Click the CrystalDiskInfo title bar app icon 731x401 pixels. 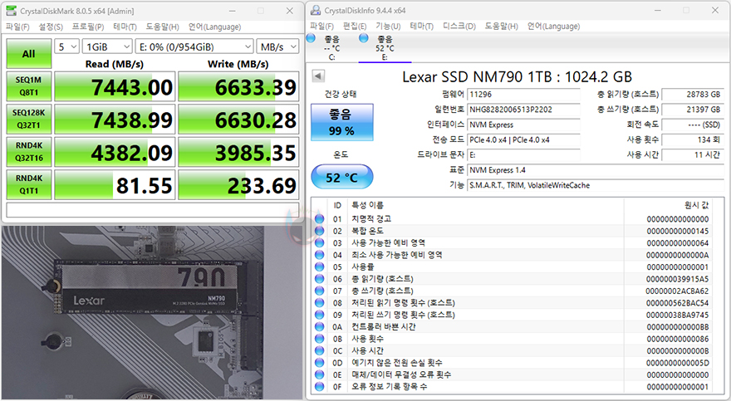pos(316,10)
